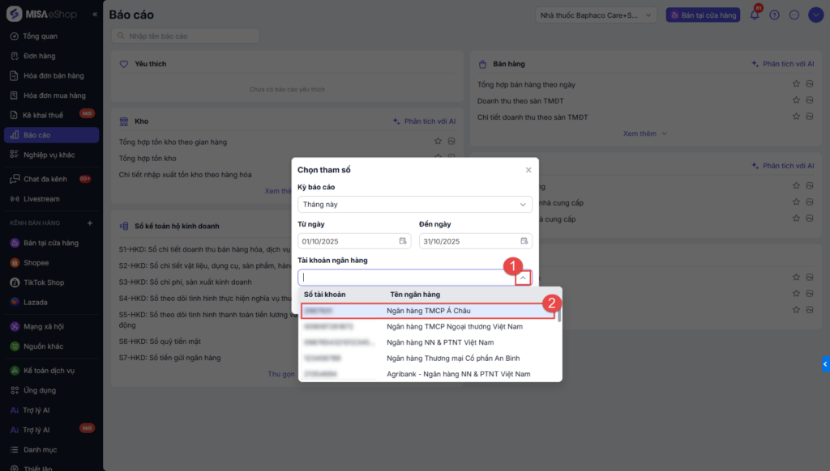Open the notifications bell
This screenshot has height=471, width=830.
tap(755, 15)
